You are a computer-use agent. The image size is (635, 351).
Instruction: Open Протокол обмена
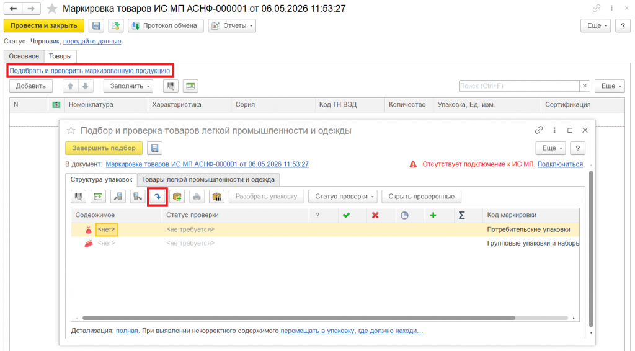coord(166,25)
